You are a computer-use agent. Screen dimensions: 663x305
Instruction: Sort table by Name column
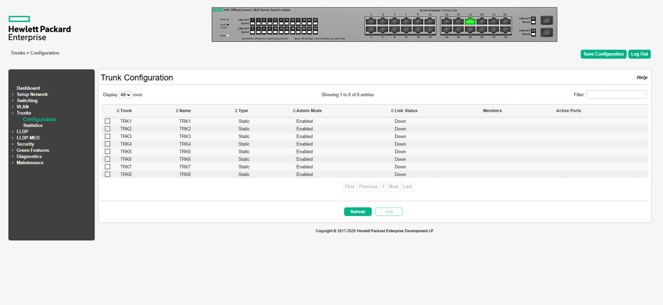point(183,111)
